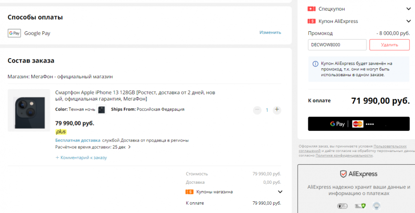
Task: Open the iPhone 13 product thumbnail
Action: 29,110
